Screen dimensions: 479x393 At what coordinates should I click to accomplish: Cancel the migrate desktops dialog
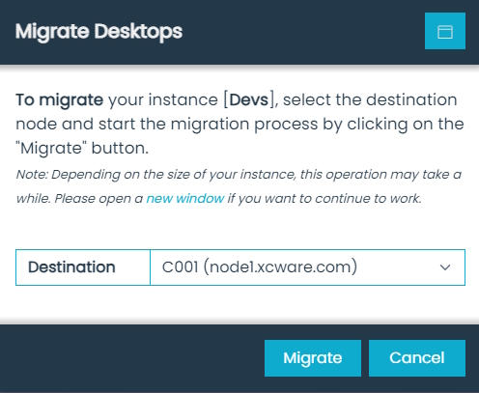[x=417, y=358]
